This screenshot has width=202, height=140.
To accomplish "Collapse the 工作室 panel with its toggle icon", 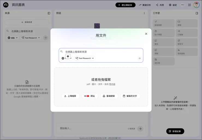I will [x=197, y=13].
